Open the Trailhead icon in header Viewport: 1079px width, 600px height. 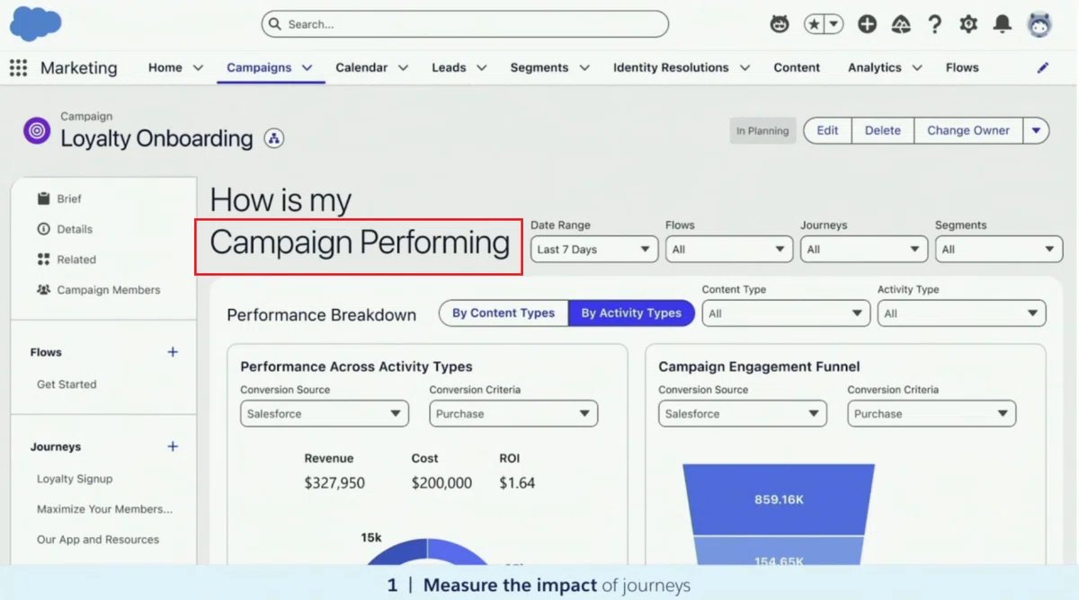(901, 24)
